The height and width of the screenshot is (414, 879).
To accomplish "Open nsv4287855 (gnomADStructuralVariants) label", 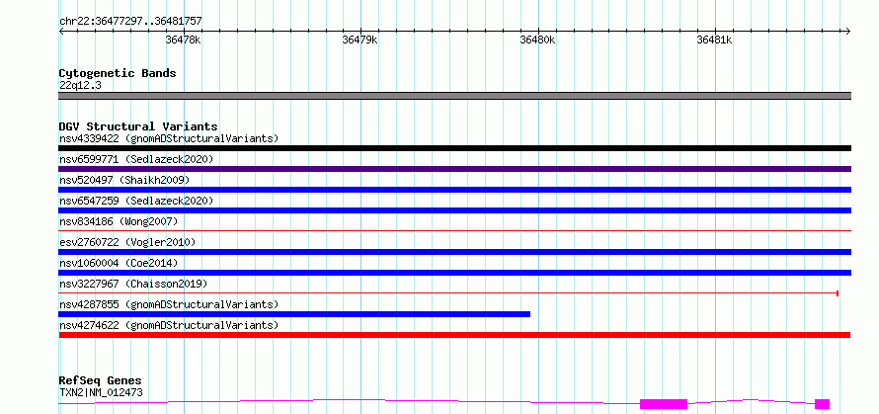I will click(169, 304).
